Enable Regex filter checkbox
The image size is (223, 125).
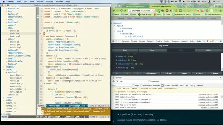click(x=133, y=85)
